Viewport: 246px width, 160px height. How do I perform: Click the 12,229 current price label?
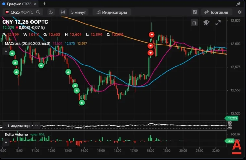(x=232, y=118)
